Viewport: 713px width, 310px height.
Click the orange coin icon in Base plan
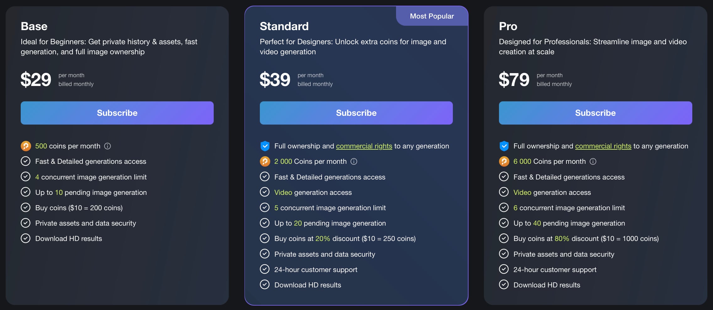[x=26, y=146]
